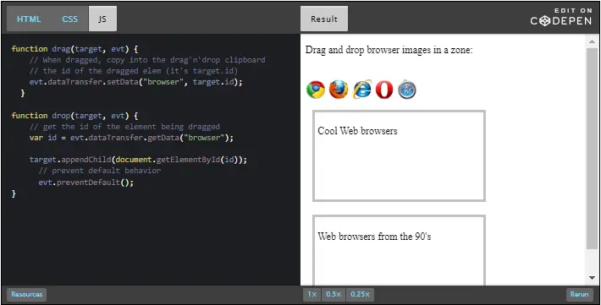Click the target.appendChild code line
The width and height of the screenshot is (601, 305).
pyautogui.click(x=138, y=160)
